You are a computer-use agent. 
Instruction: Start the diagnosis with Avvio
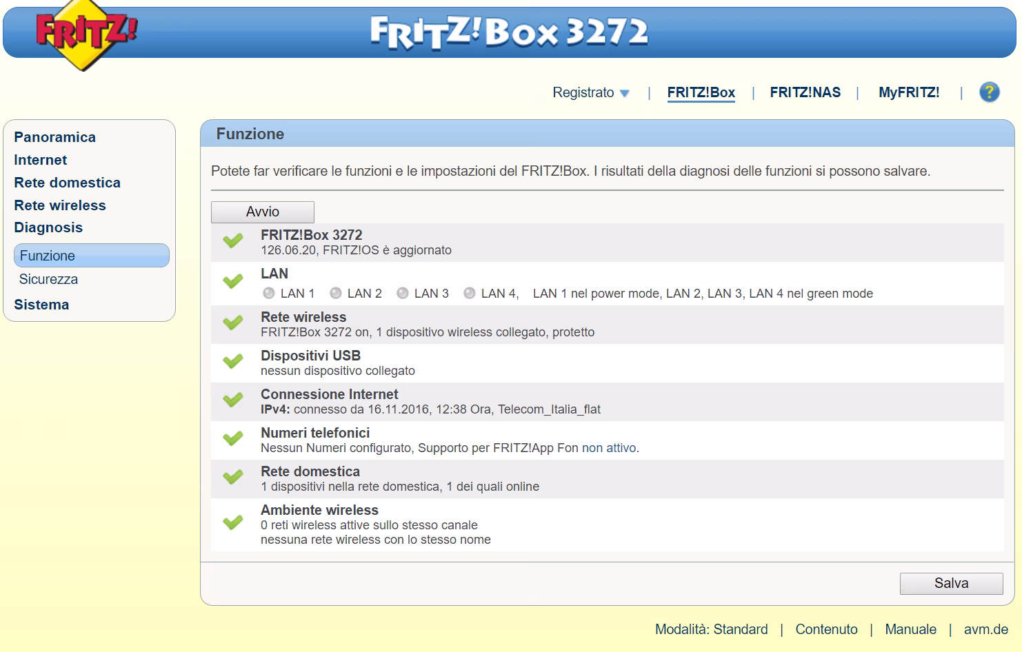tap(263, 212)
